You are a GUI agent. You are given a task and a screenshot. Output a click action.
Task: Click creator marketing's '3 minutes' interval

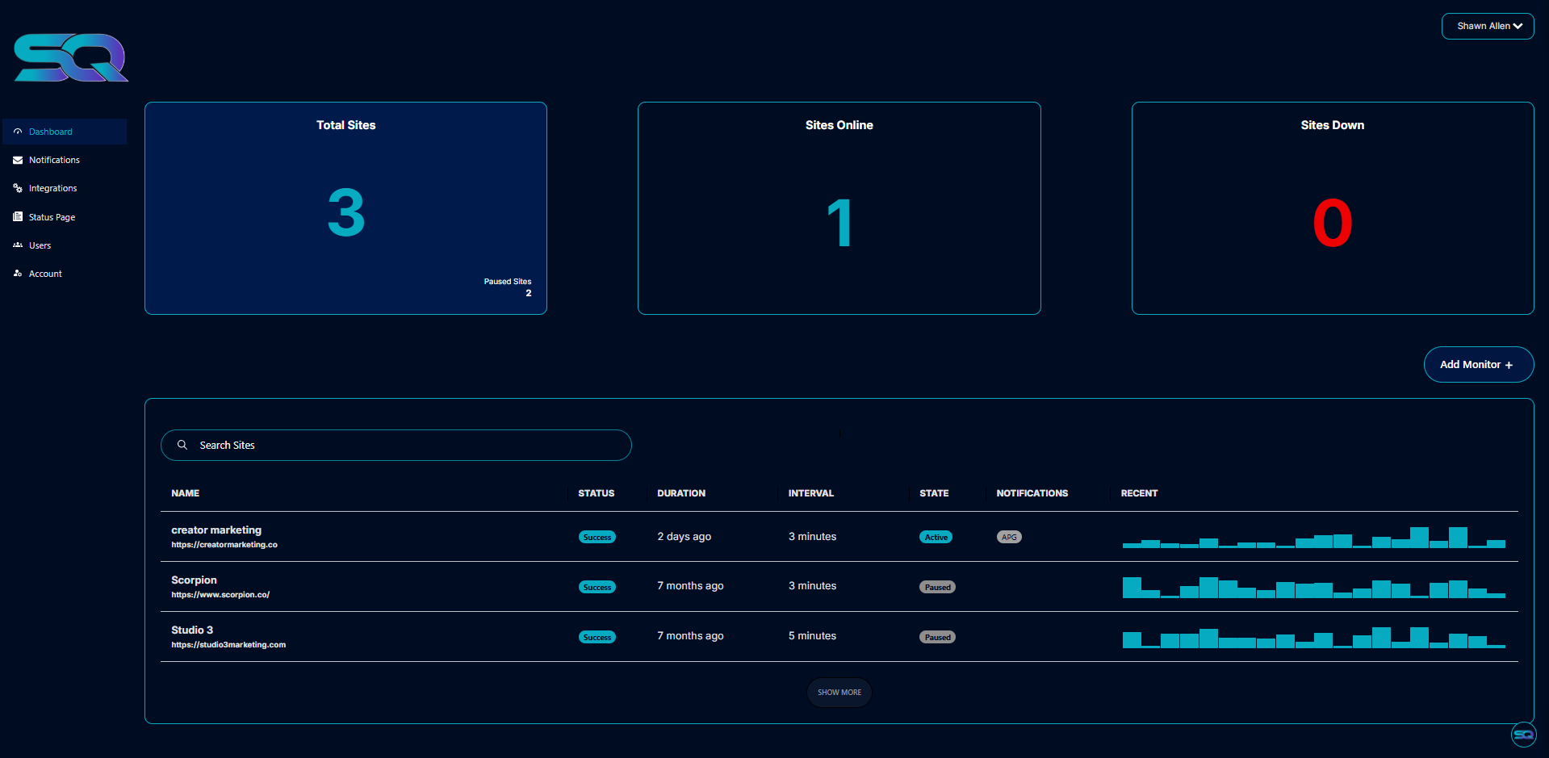tap(812, 537)
